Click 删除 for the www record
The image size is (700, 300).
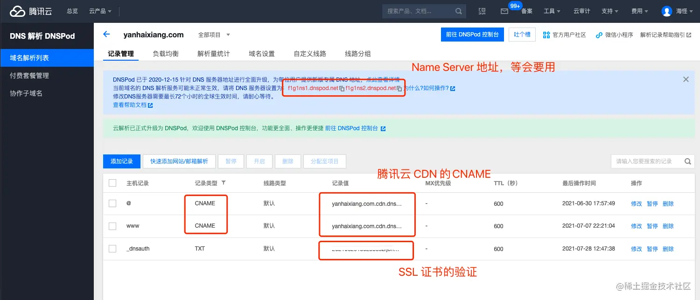[x=668, y=226]
